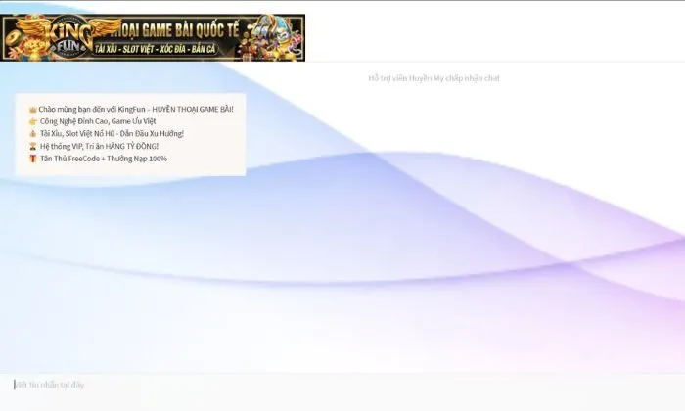Click the KingFun welcome greeting text
The width and height of the screenshot is (685, 411).
click(136, 109)
